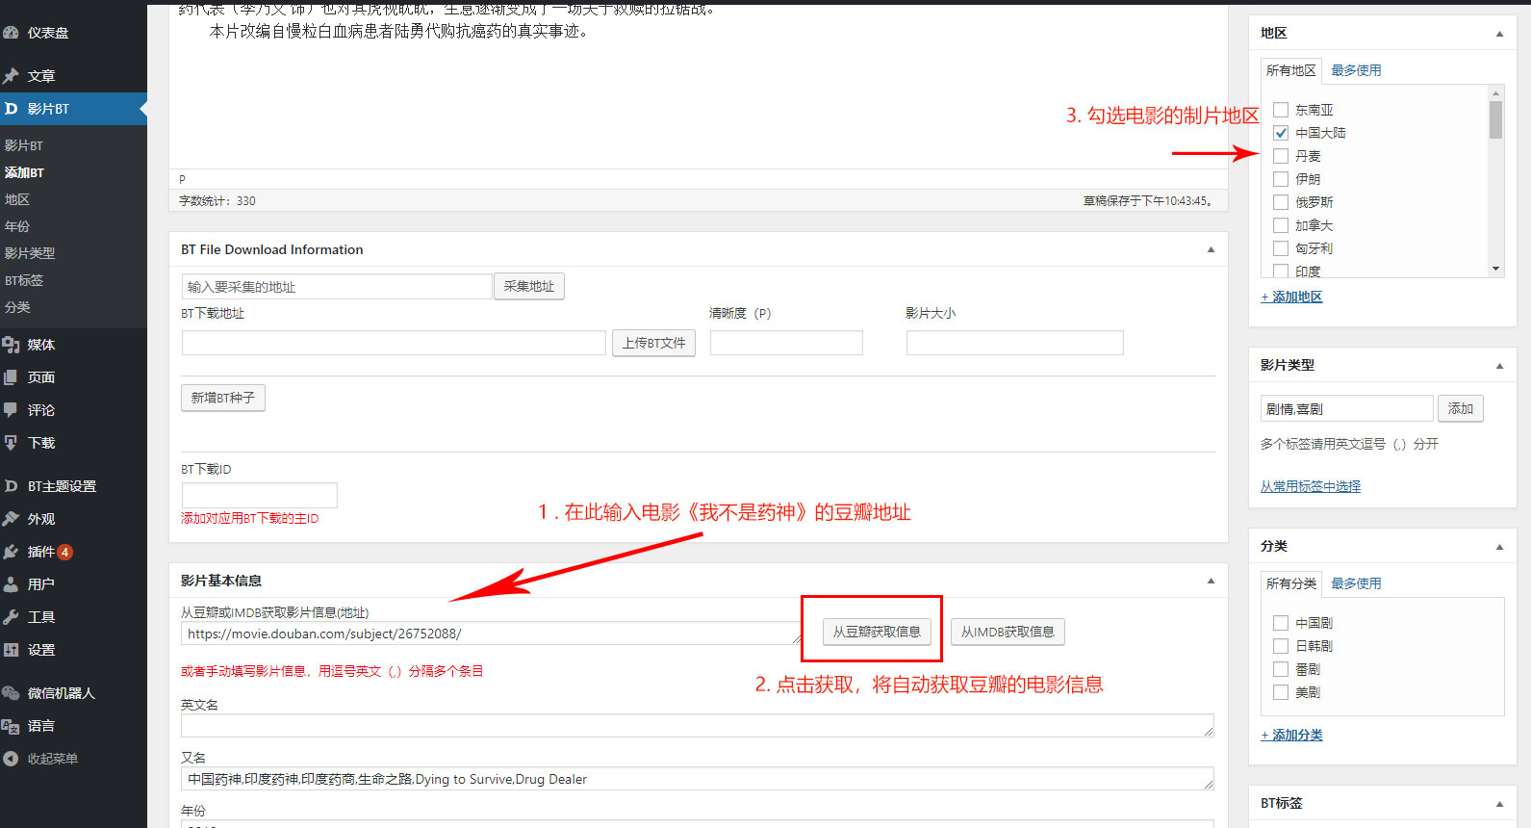This screenshot has width=1531, height=828.
Task: Click the 用户 users icon
Action: 11,584
